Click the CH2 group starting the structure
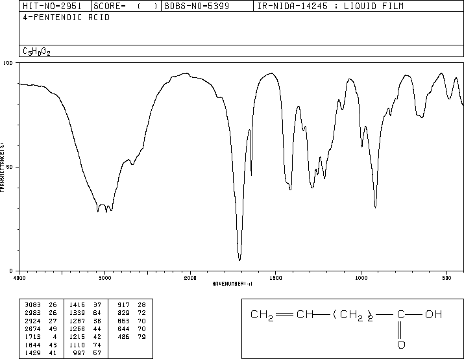464x359 pixels. tap(262, 316)
